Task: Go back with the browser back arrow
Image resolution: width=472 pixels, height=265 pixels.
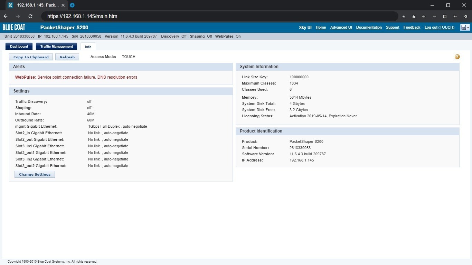Action: (x=6, y=16)
